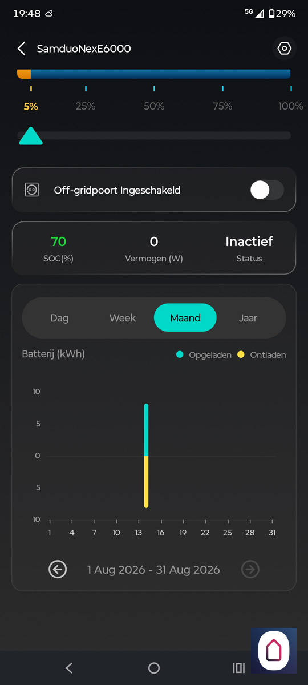Open Android recent apps button

238,668
